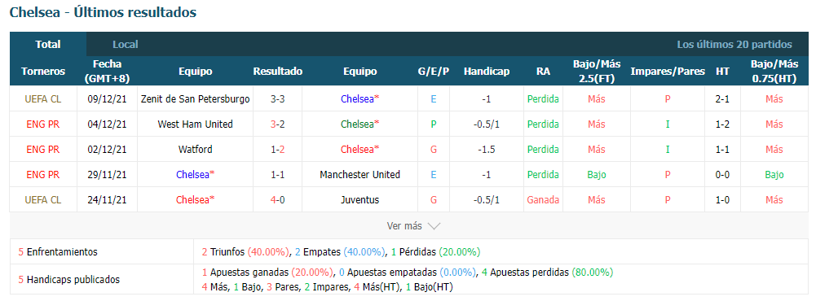The width and height of the screenshot is (816, 301).
Task: Expand the Ver más chevron arrow
Action: click(434, 226)
